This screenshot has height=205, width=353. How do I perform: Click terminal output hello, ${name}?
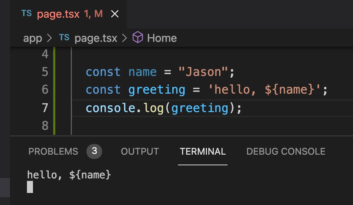69,175
